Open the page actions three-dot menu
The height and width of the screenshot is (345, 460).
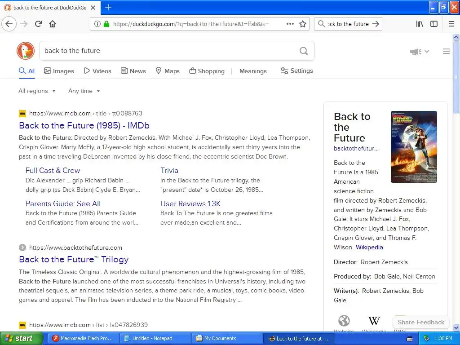[x=290, y=24]
